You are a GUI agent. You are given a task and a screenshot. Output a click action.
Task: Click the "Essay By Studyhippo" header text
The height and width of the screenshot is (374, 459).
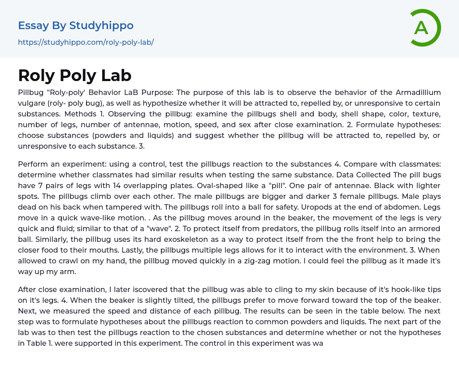(76, 26)
